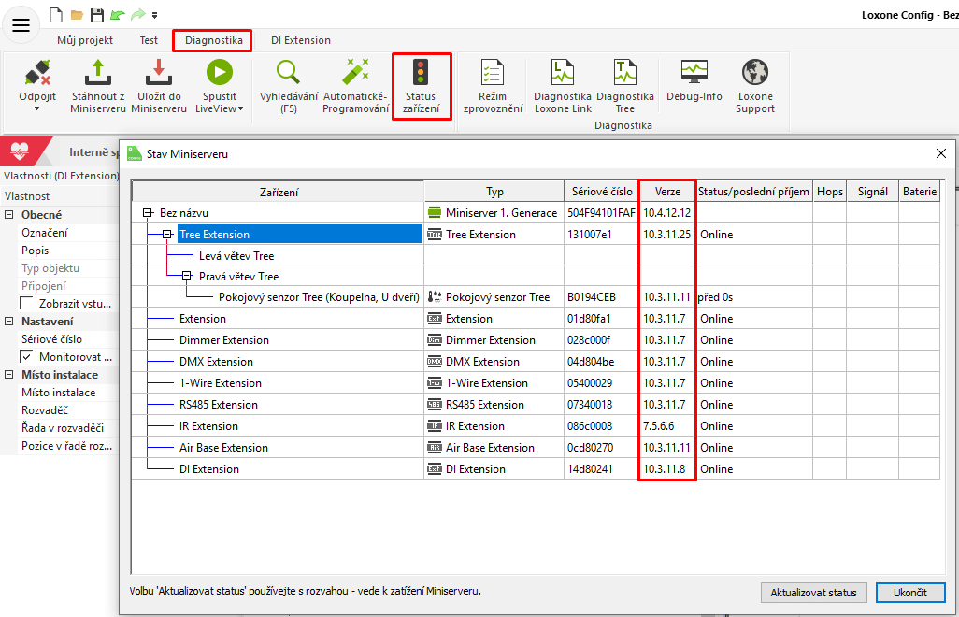
Task: Click the Status zařízení traffic light icon
Action: tap(421, 75)
